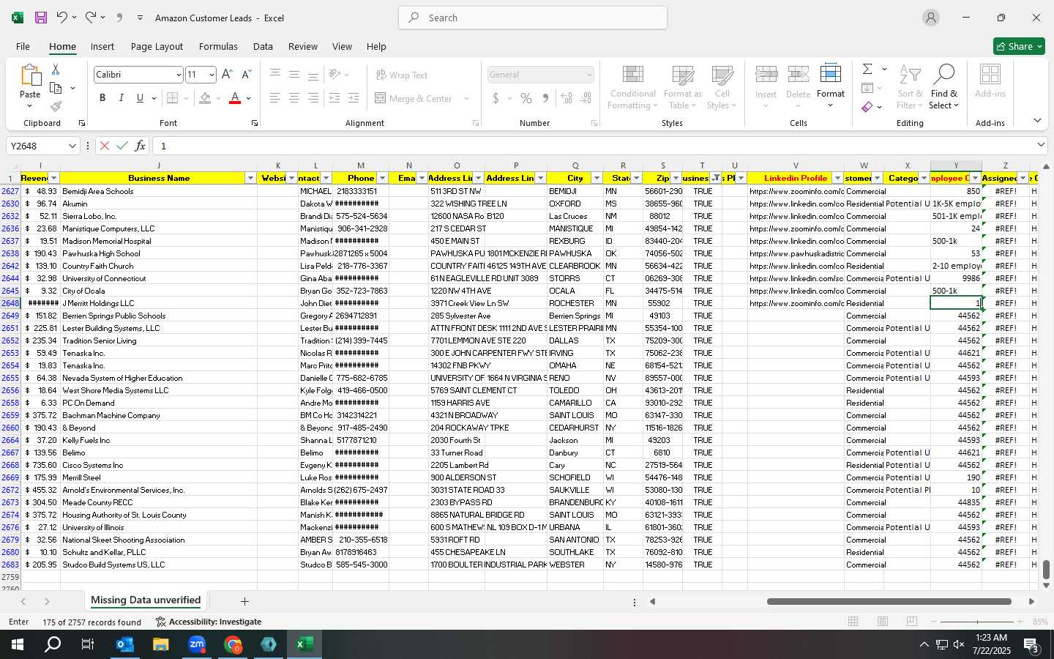This screenshot has width=1054, height=659.
Task: Click the Undo arrow icon
Action: (x=62, y=18)
